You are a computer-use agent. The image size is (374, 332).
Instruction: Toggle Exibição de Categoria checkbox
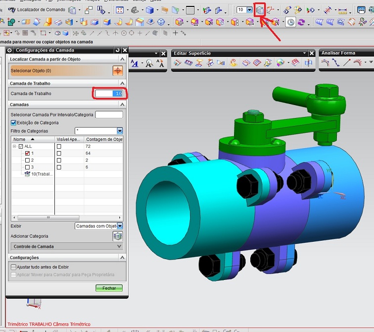(13, 123)
